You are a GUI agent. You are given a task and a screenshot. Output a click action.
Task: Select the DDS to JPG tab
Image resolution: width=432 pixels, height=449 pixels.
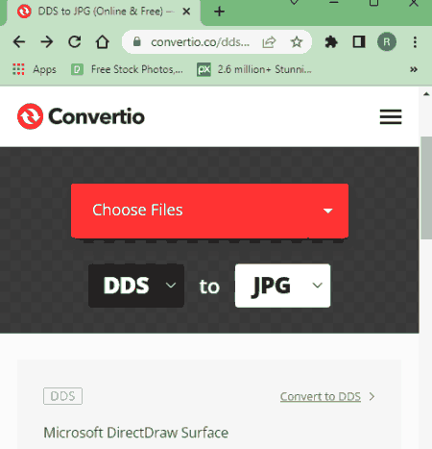pyautogui.click(x=104, y=12)
